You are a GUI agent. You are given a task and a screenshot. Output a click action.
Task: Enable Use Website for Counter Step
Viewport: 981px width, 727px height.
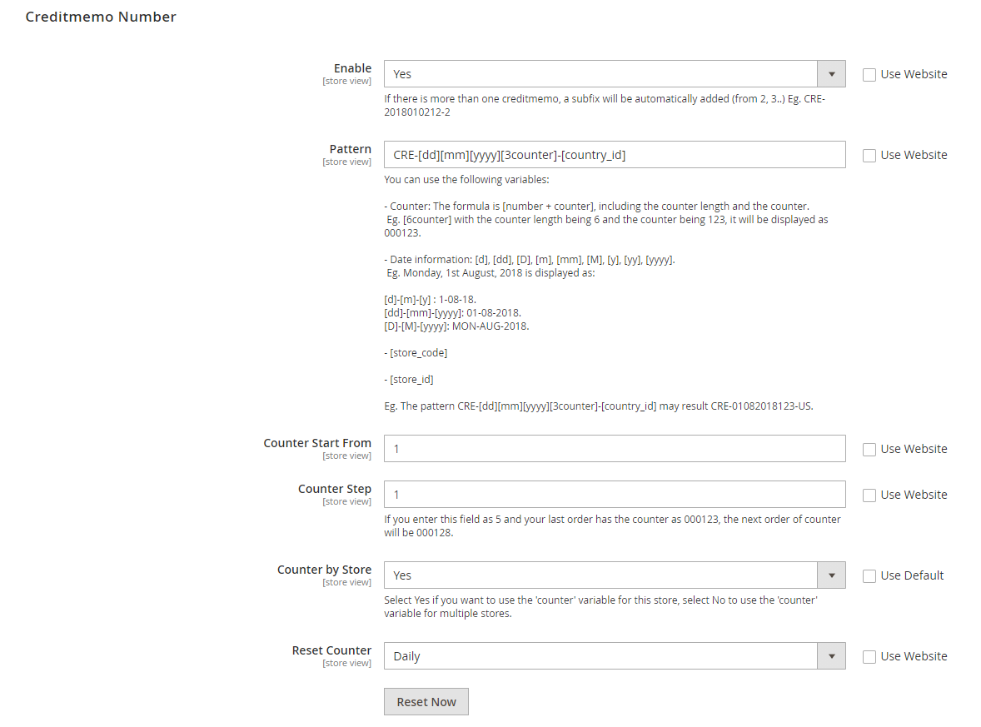(x=869, y=495)
